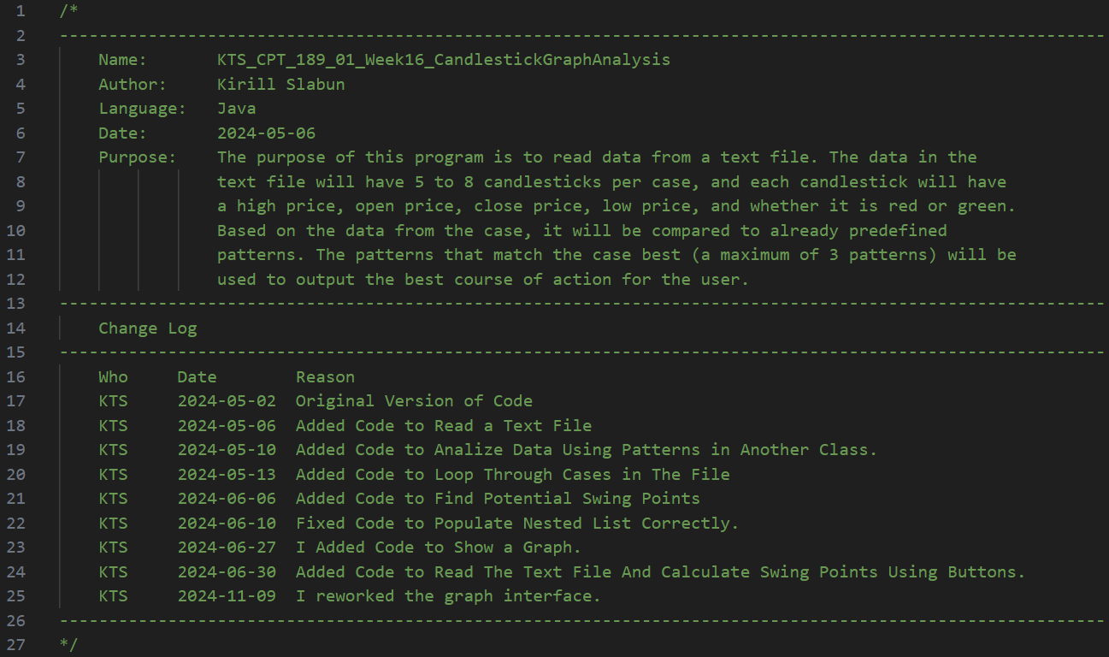Screen dimensions: 1109x657
Task: Click the date 2024-05-10 in the change log
Action: point(227,450)
